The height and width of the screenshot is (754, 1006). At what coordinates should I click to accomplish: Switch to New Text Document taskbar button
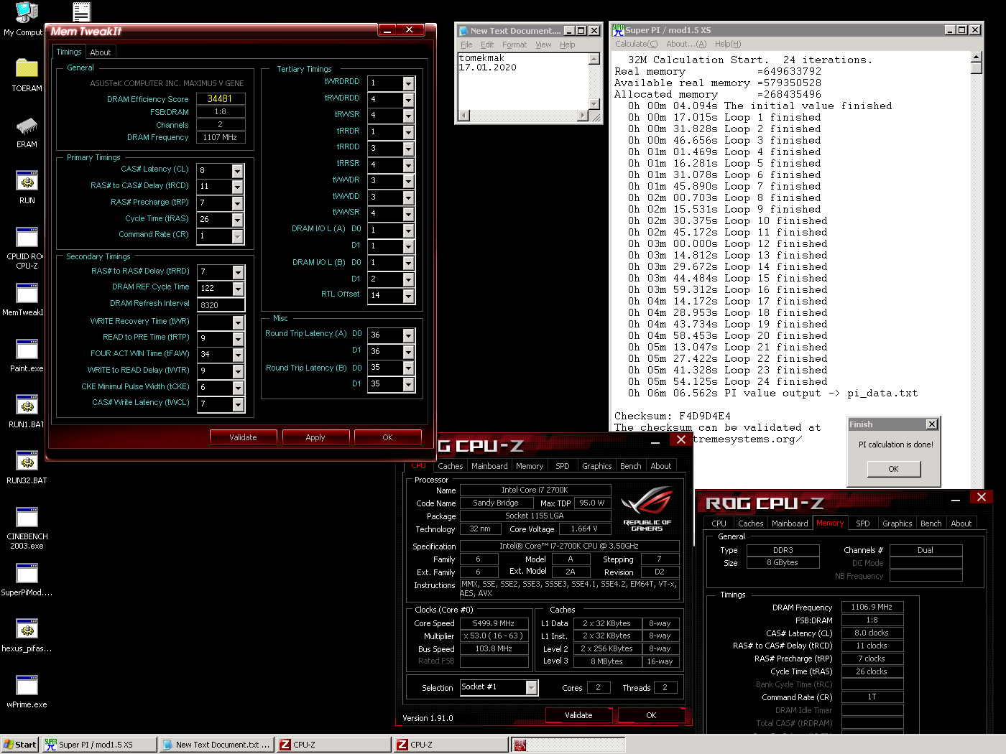coord(216,745)
